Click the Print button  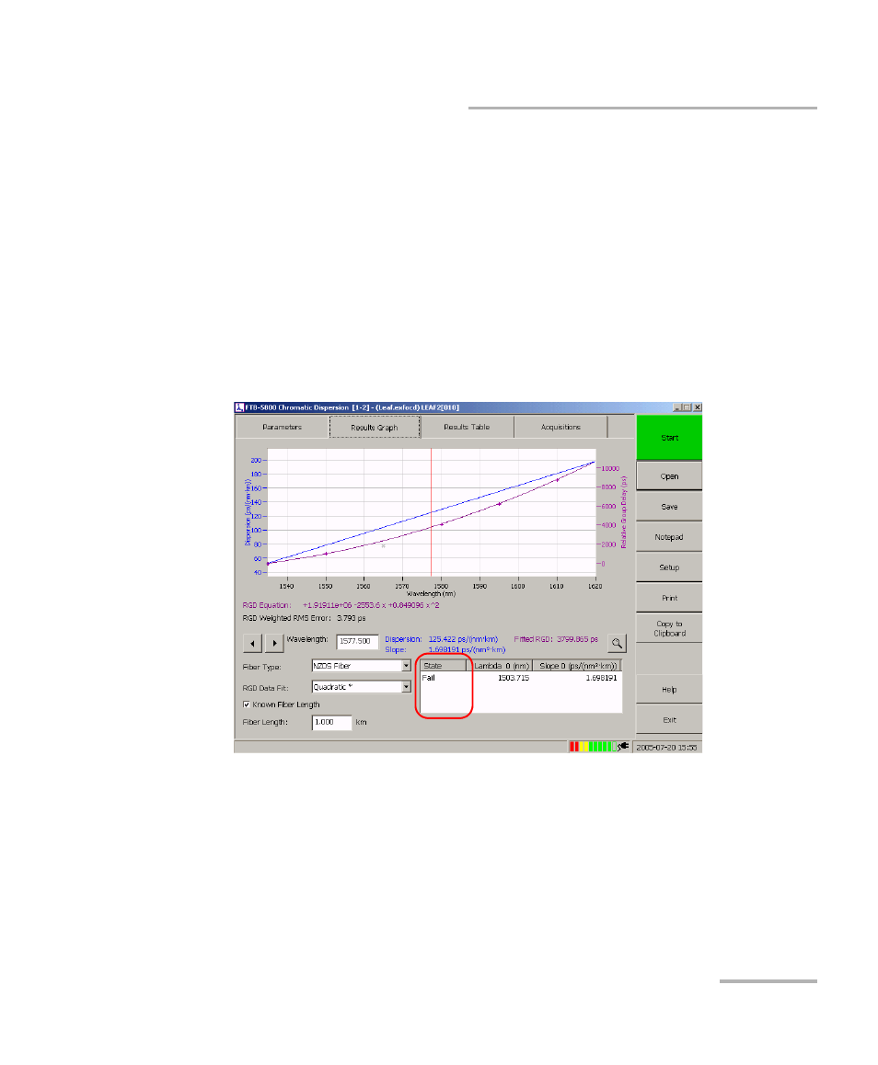(x=669, y=598)
